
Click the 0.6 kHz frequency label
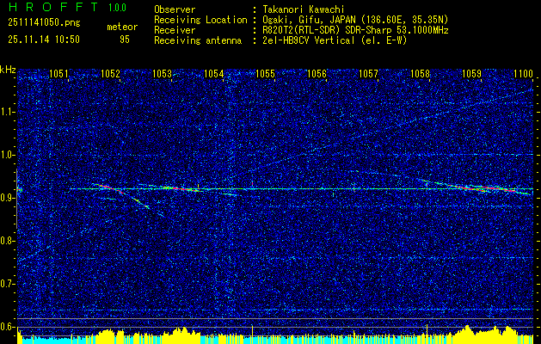(x=6, y=327)
